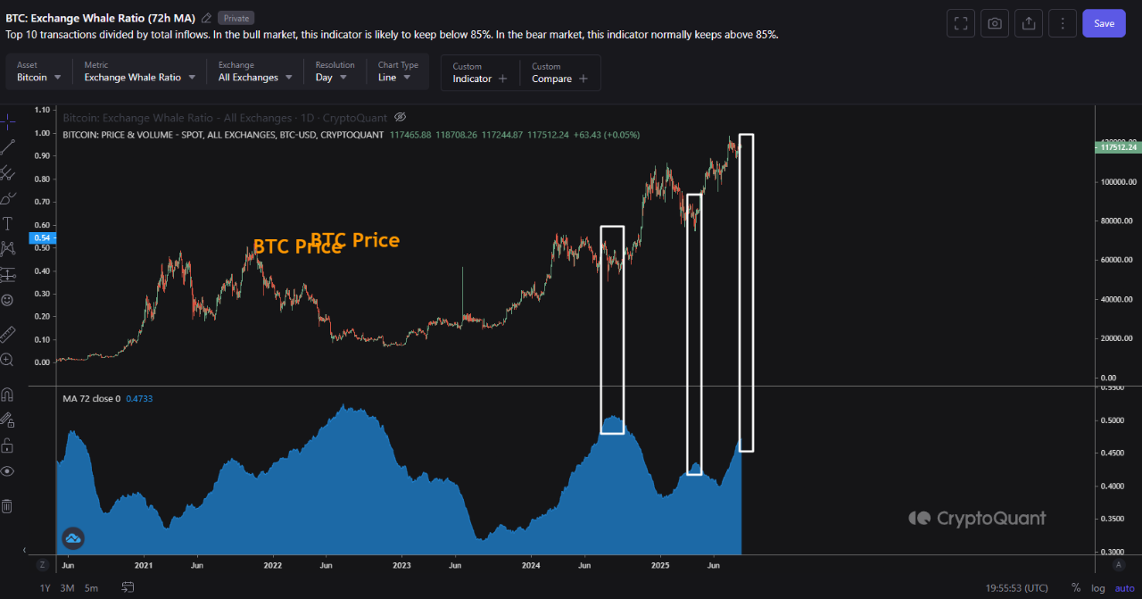Expand the Resolution dropdown set to Day
The width and height of the screenshot is (1142, 599).
[335, 77]
